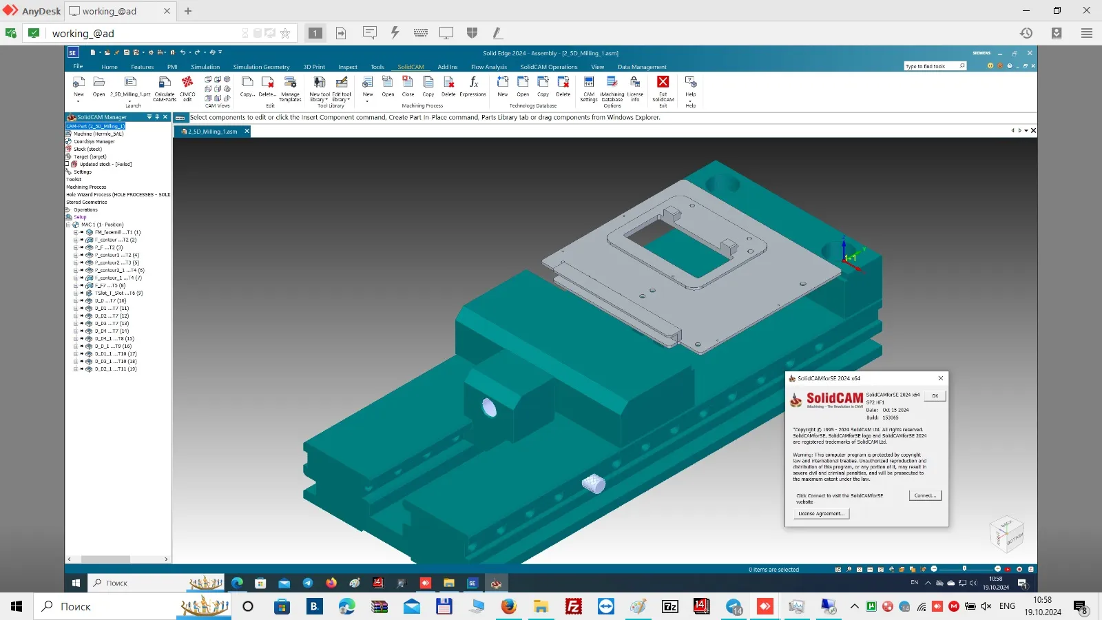The image size is (1102, 620).
Task: Click Exit SolidCAM icon
Action: [663, 82]
